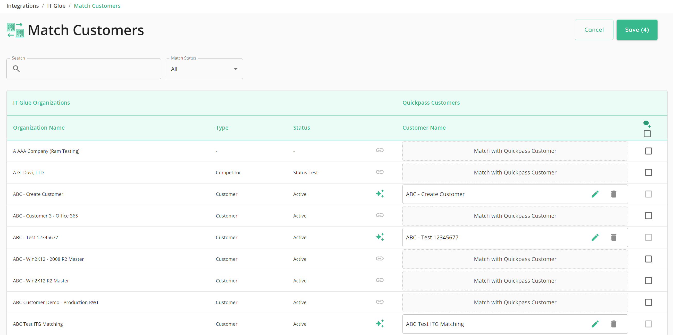Click organization name A.G. Davi, LTD.
The height and width of the screenshot is (335, 673).
click(29, 172)
